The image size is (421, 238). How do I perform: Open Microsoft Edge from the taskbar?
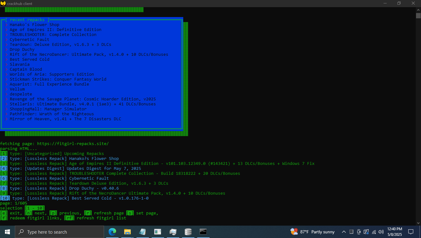click(x=112, y=232)
